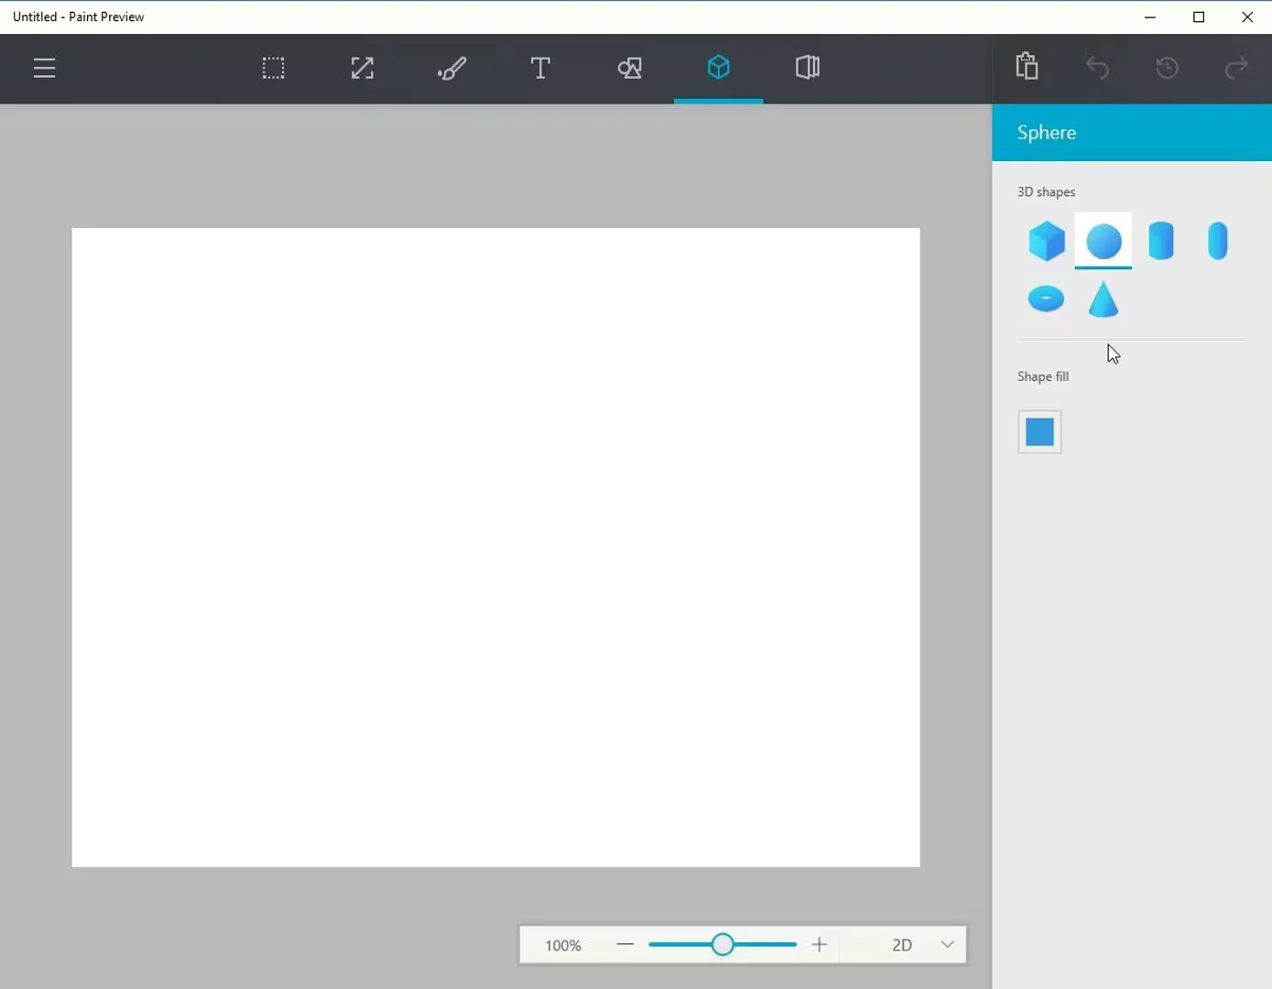Click the zoom in plus button
Image resolution: width=1272 pixels, height=989 pixels.
click(820, 945)
